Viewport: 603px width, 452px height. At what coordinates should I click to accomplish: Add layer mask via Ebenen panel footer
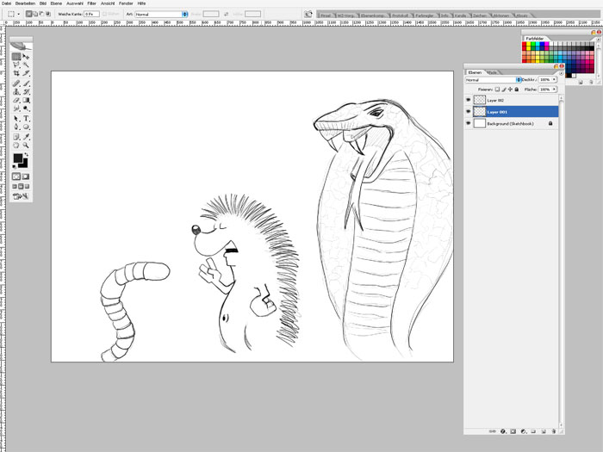[512, 430]
